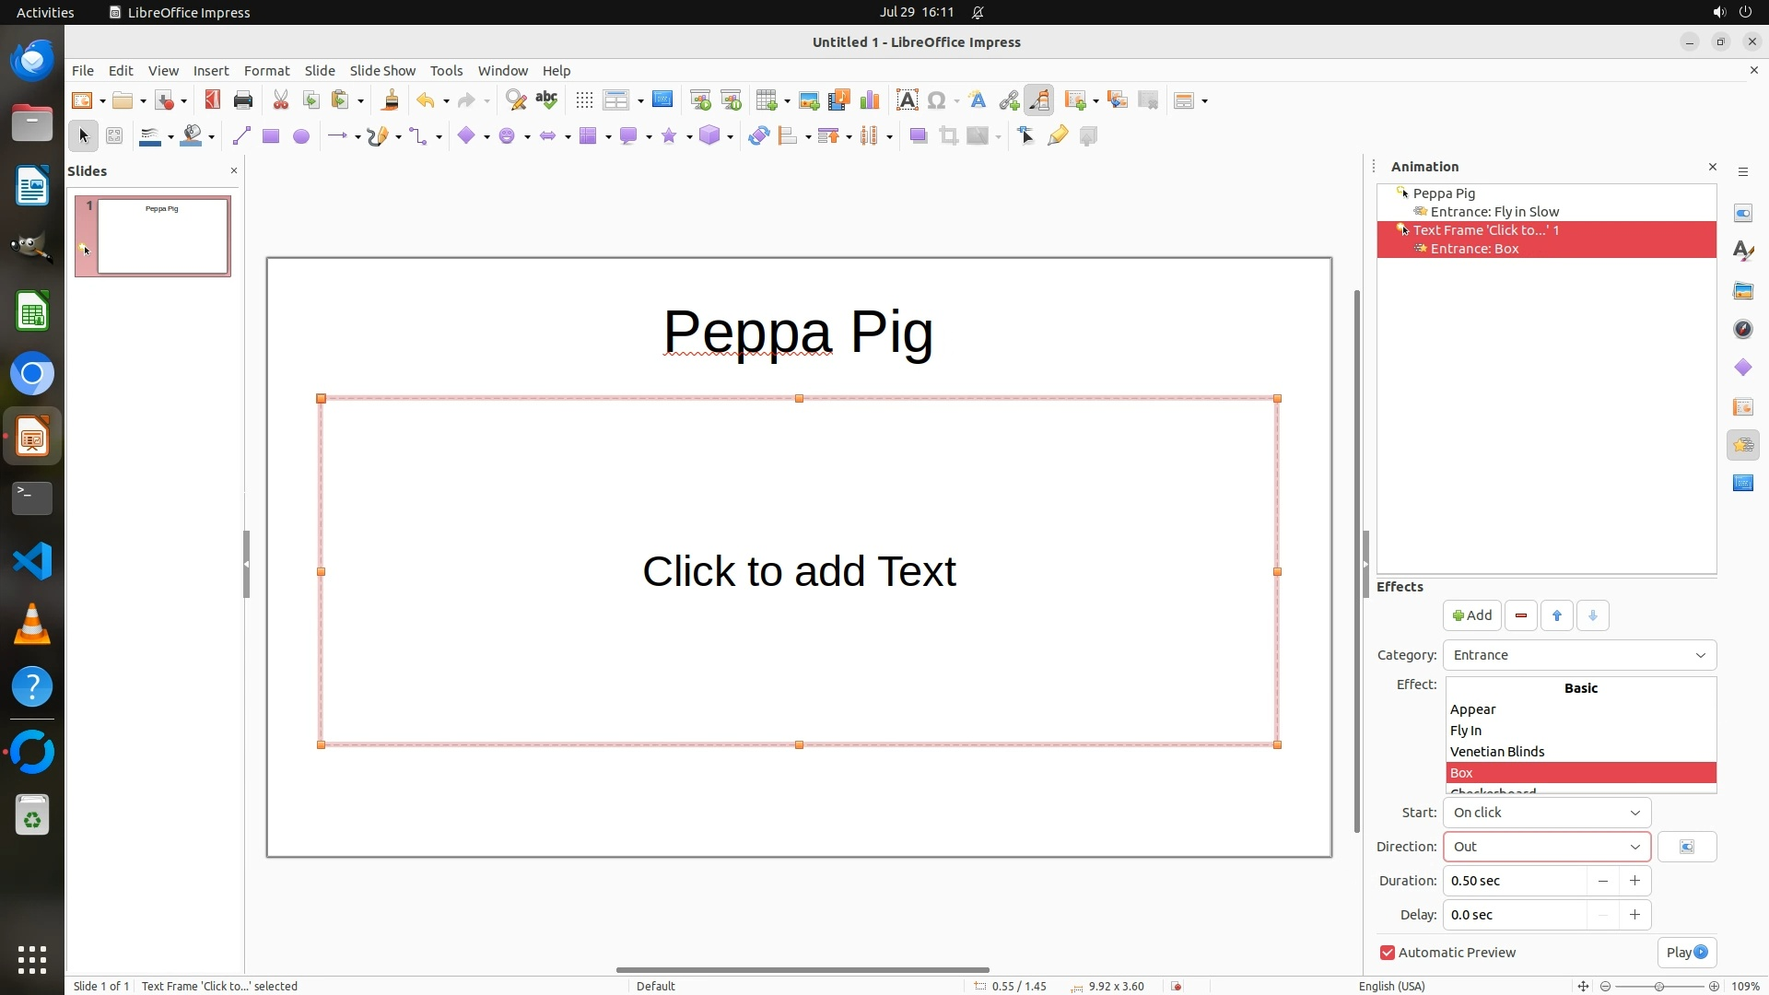1769x995 pixels.
Task: Select the Ellipse drawing tool
Action: coord(300,136)
